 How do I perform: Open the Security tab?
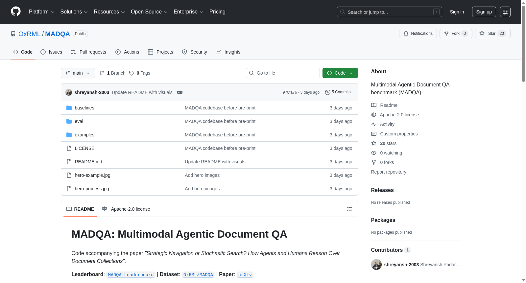(195, 52)
